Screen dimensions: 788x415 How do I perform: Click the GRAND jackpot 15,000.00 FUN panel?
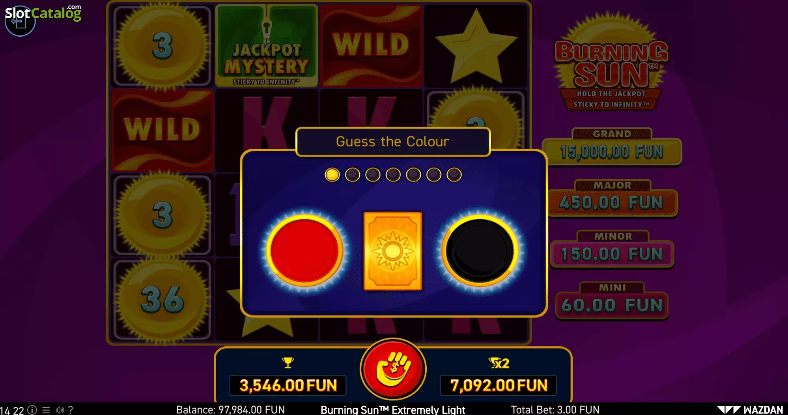[x=612, y=147]
